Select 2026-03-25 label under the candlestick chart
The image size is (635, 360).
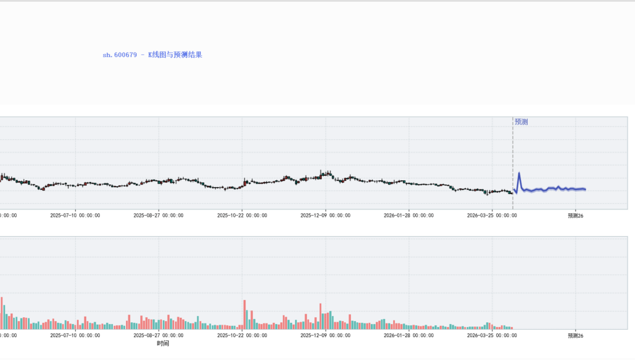coord(492,216)
